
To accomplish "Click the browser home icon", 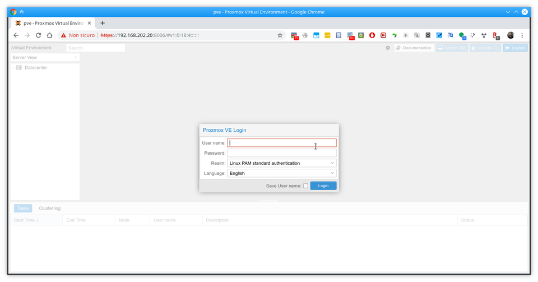I will click(49, 35).
